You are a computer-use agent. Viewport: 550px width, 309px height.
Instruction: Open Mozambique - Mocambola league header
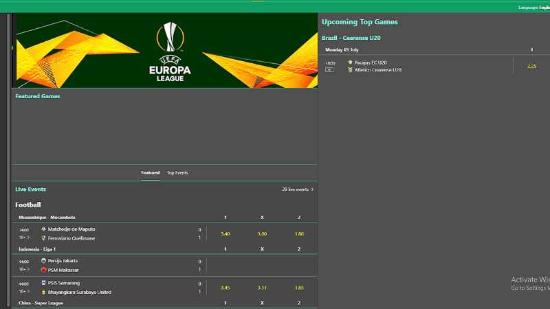(47, 217)
